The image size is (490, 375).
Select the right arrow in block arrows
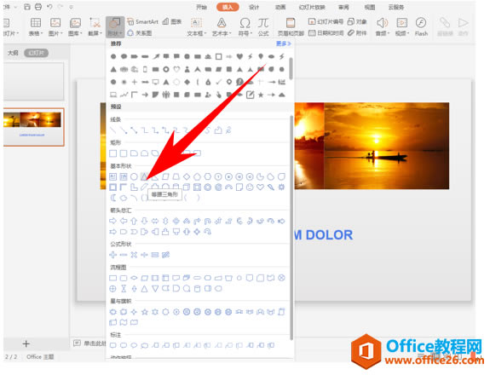pos(112,221)
